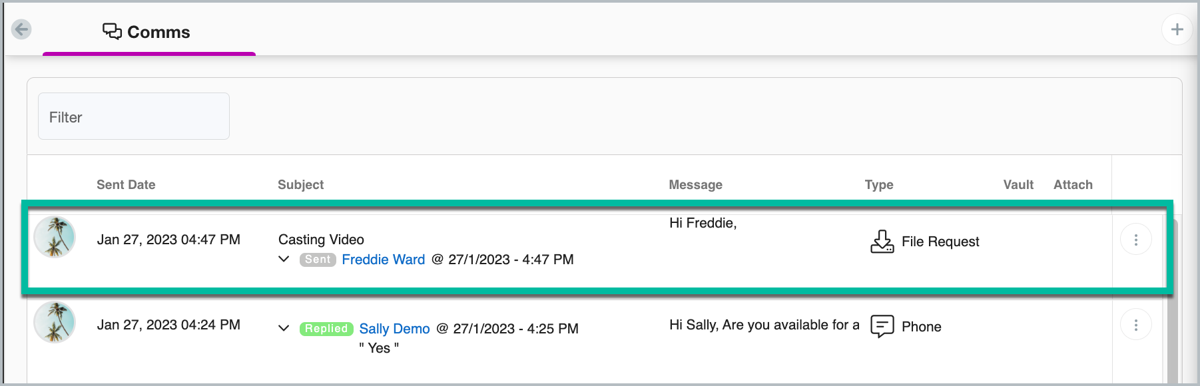1200x386 pixels.
Task: Click the plus add button
Action: (x=1177, y=29)
